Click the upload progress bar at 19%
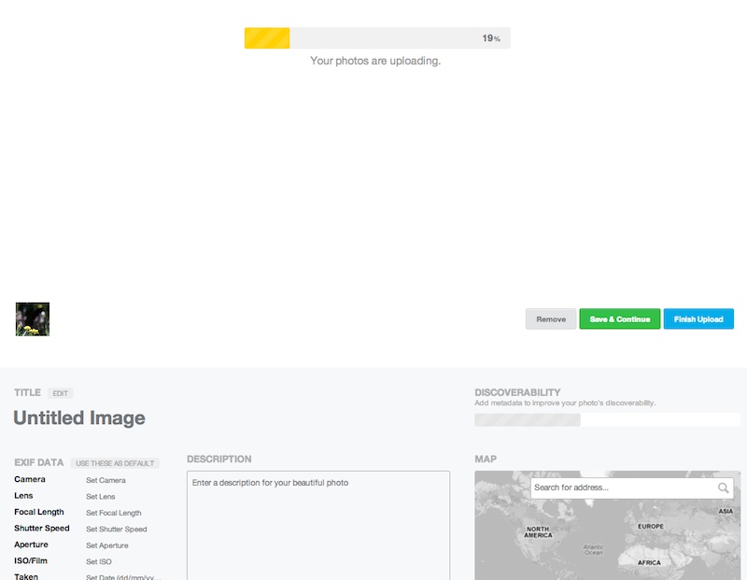Screen dimensions: 747x580 coord(377,38)
